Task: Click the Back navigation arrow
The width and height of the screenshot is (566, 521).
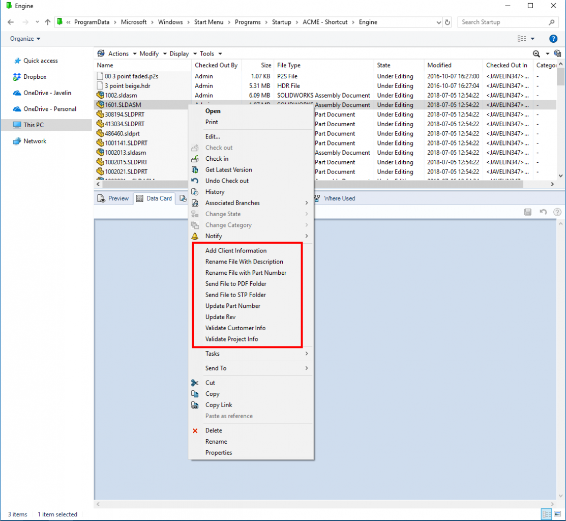Action: [11, 22]
